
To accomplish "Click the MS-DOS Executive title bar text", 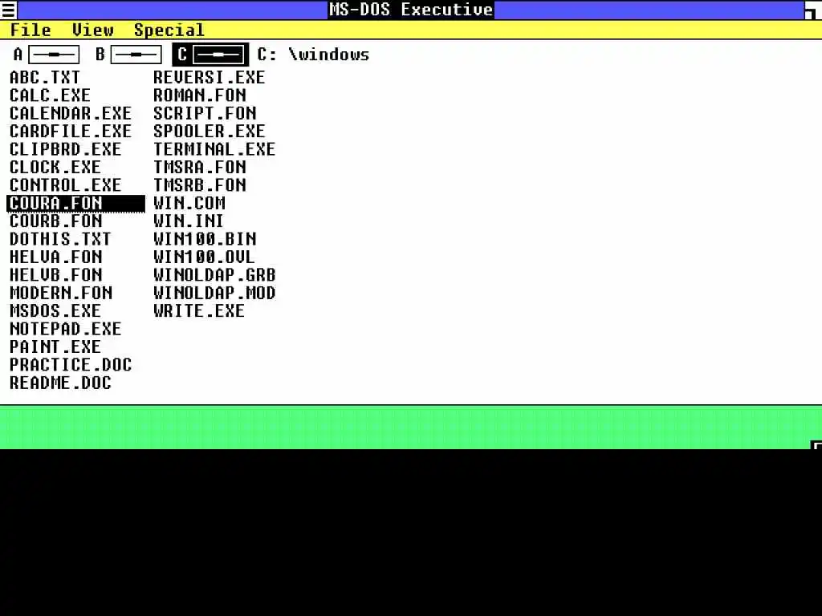I will pos(411,10).
